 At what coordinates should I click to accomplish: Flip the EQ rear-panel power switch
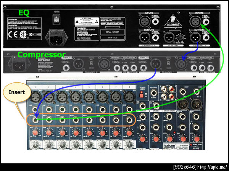coord(56,19)
